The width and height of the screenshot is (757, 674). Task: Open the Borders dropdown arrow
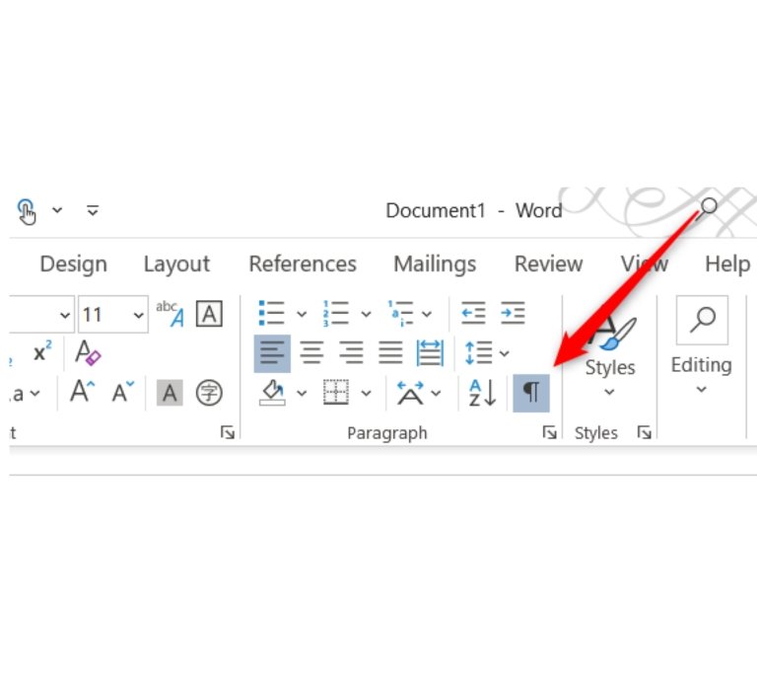(366, 393)
